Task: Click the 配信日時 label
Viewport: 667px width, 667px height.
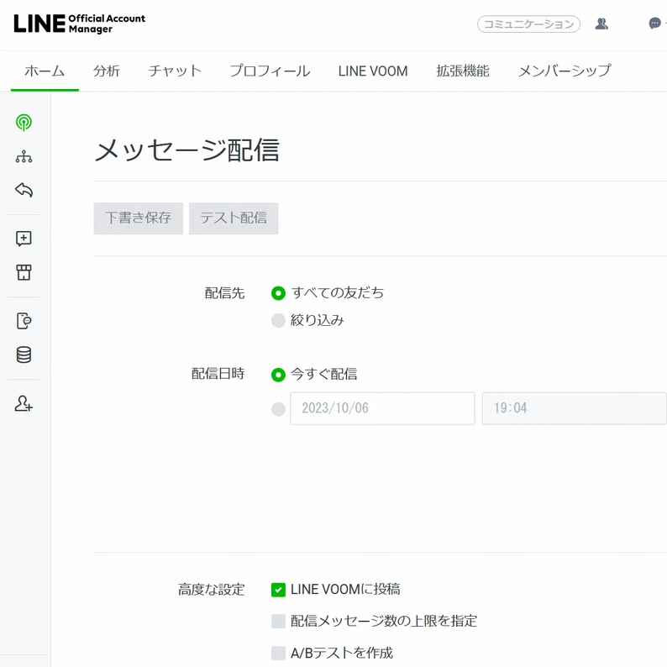Action: (218, 374)
